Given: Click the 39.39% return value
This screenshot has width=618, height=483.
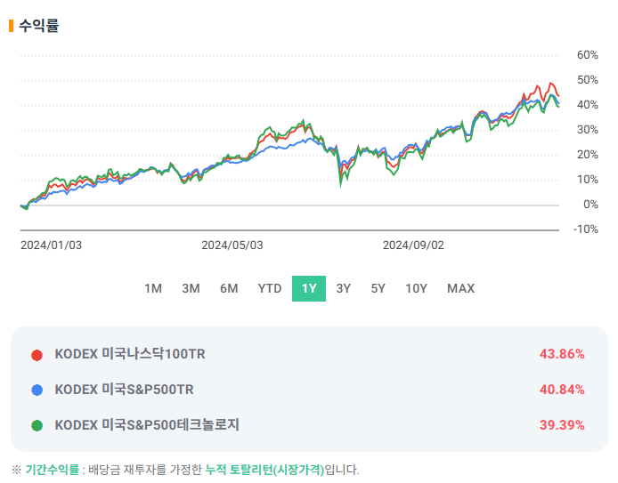Looking at the screenshot, I should (562, 425).
